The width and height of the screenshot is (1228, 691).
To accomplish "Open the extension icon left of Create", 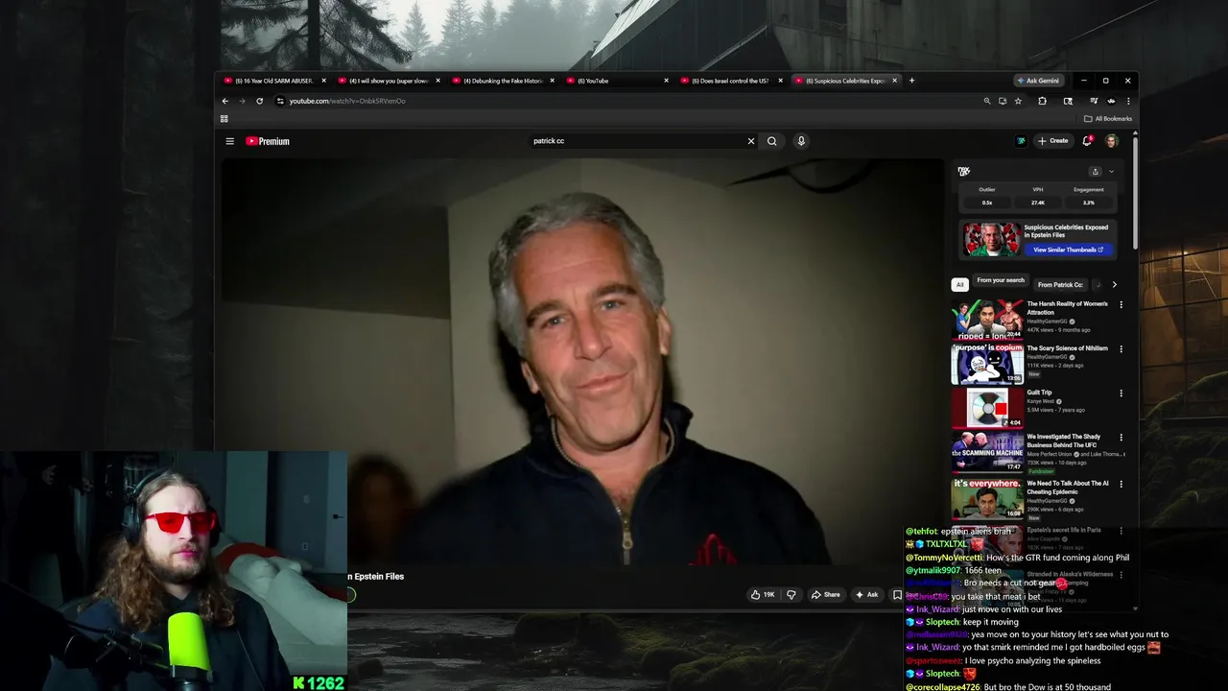I will coord(1021,141).
